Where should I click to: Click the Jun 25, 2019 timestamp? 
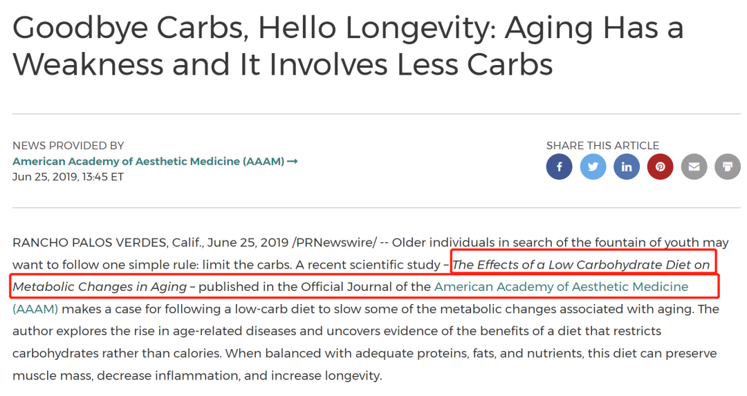pyautogui.click(x=68, y=177)
